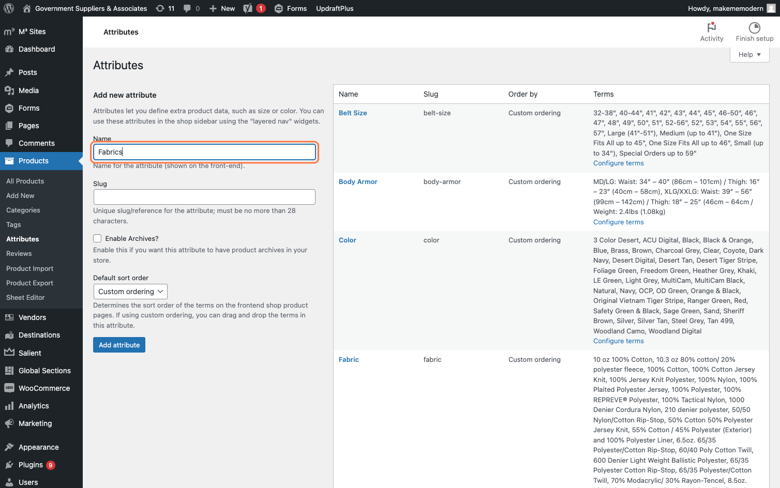Expand the Help panel
The width and height of the screenshot is (780, 488).
[749, 55]
